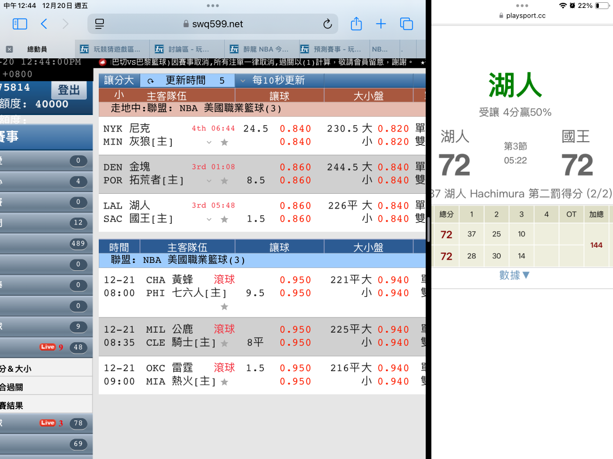This screenshot has width=613, height=459.
Task: Go forward in Safari history
Action: pyautogui.click(x=65, y=24)
